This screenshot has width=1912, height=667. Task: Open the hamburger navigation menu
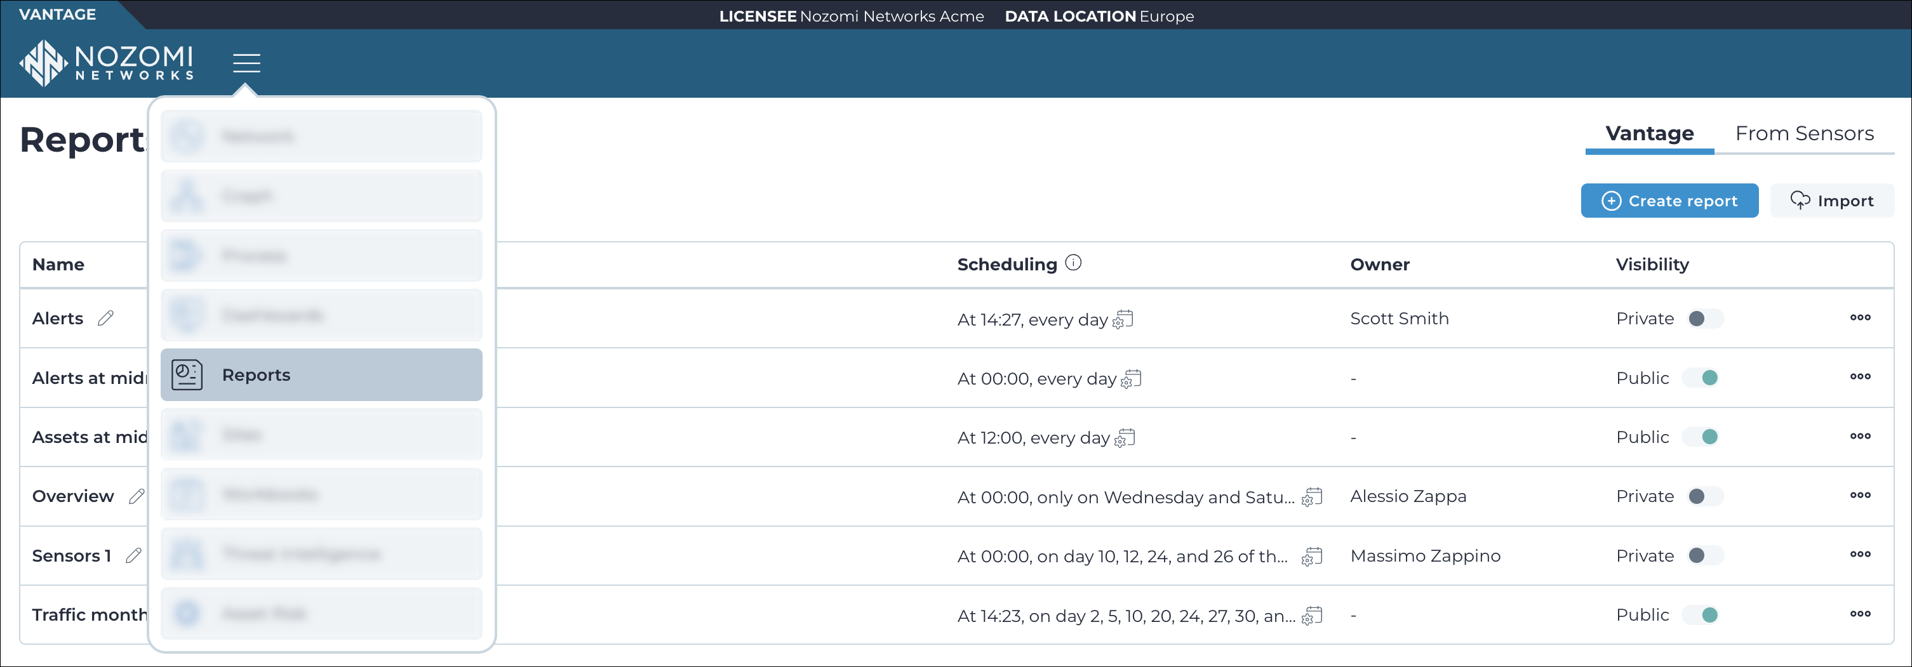246,63
